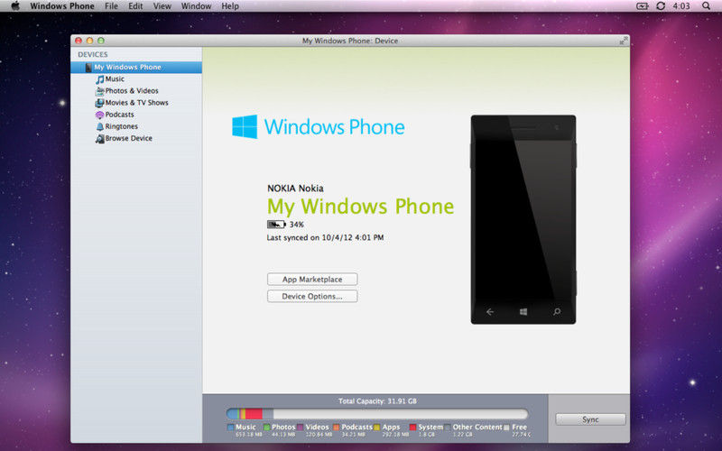This screenshot has height=451, width=722.
Task: Click the orange Podcasts legend swatch
Action: (336, 428)
